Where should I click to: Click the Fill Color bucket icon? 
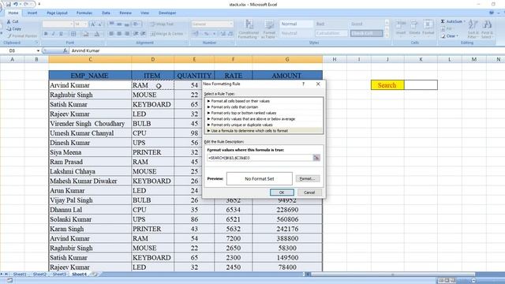coord(86,33)
